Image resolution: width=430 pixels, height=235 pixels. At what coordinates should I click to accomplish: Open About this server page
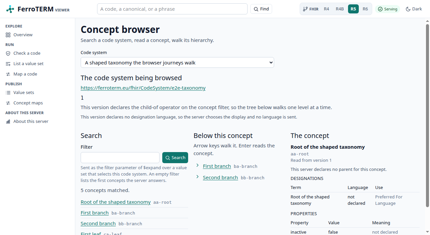[37, 122]
